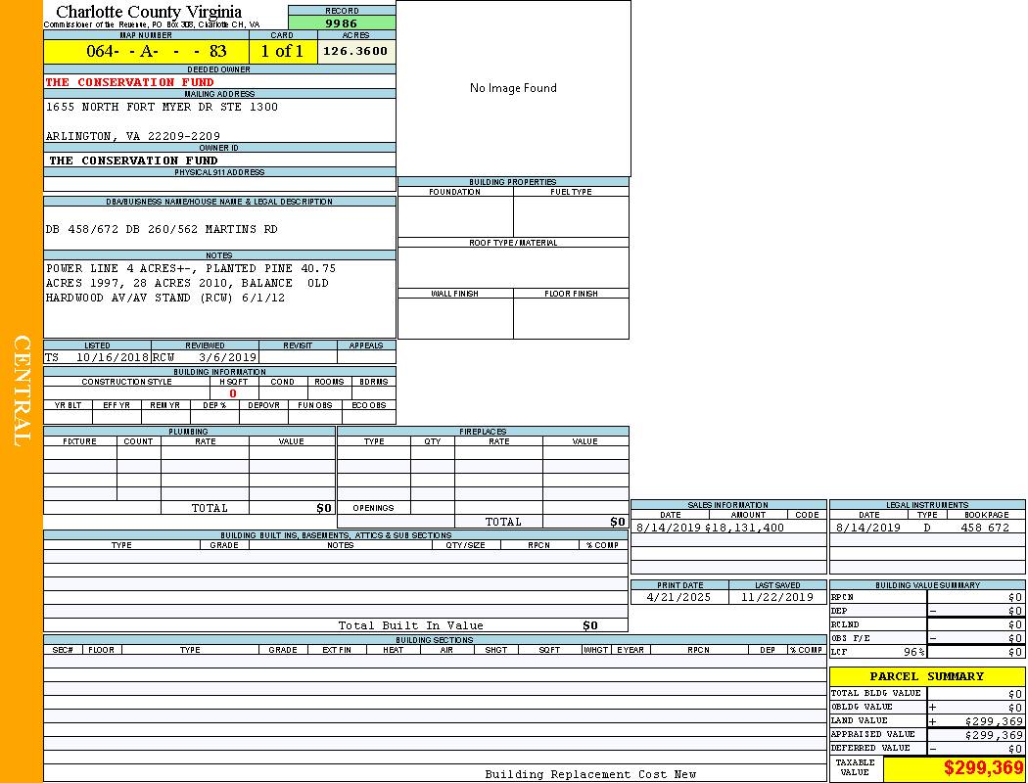
Task: Click the yellow Parcel Summary header
Action: pos(926,676)
